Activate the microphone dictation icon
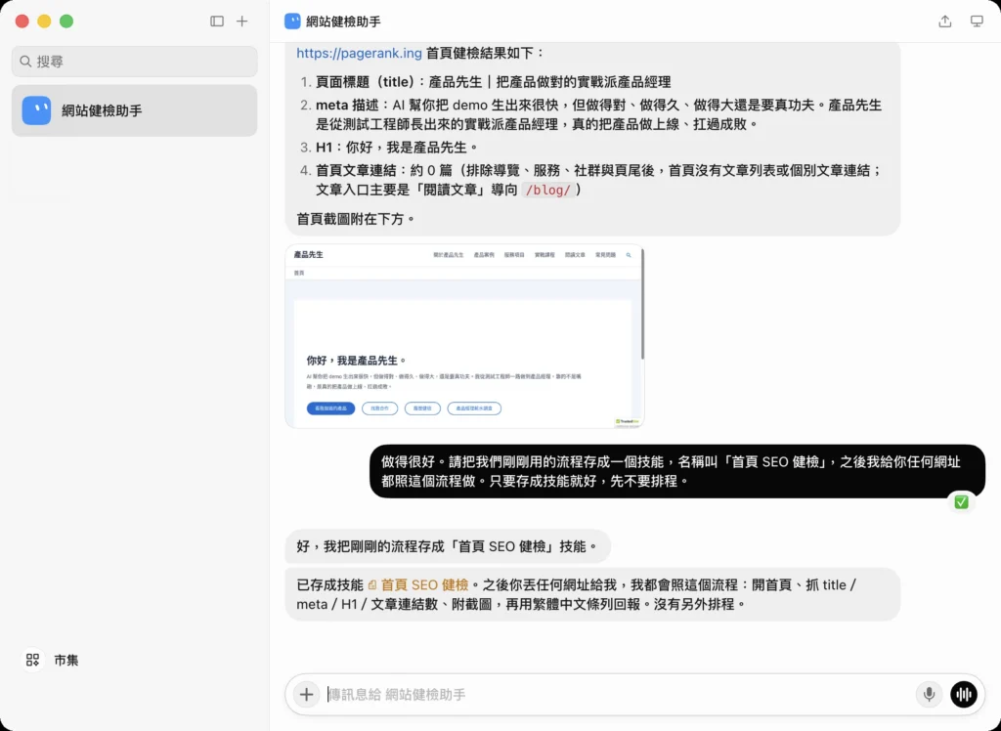 point(929,694)
